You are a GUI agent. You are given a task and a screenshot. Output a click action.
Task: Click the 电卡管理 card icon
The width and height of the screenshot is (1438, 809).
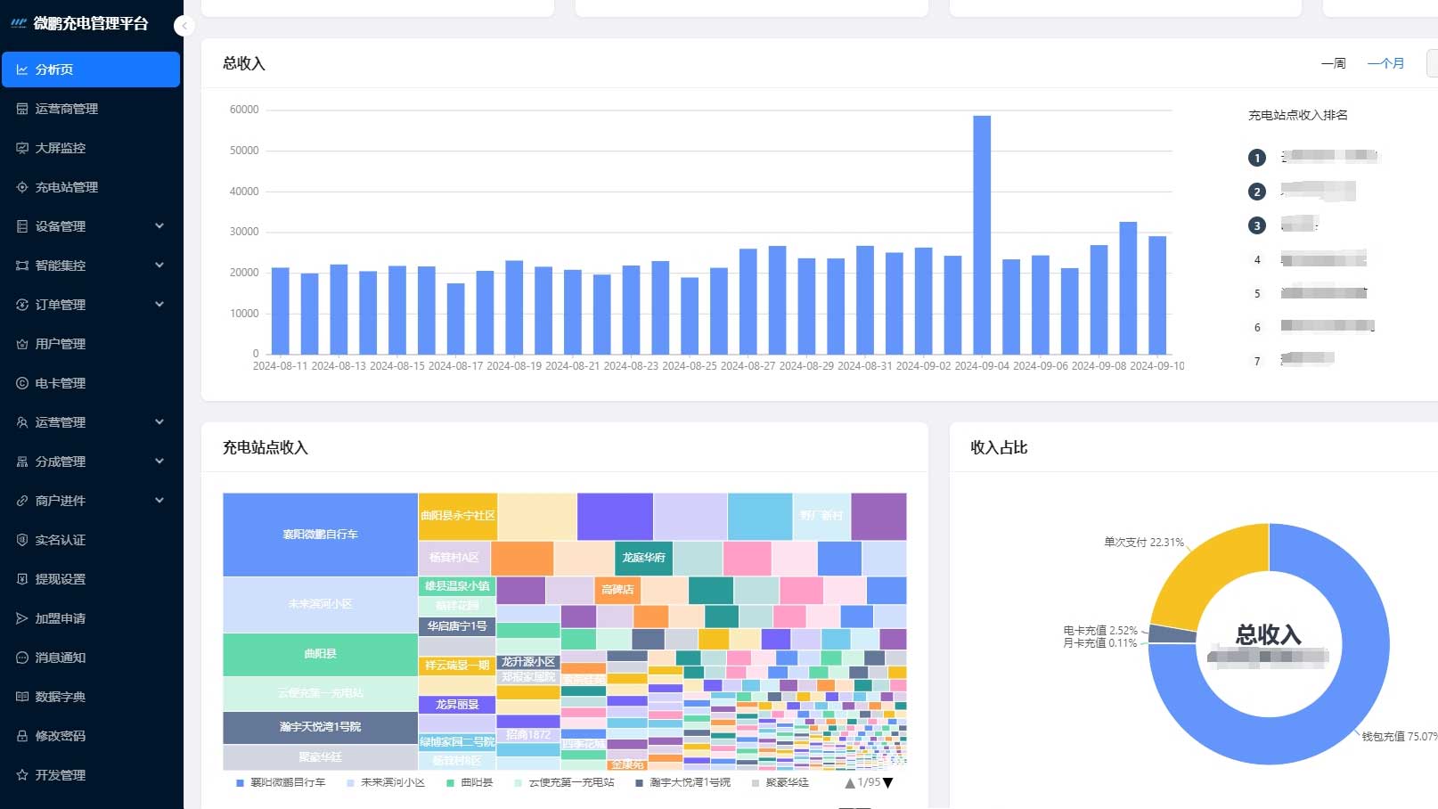22,383
